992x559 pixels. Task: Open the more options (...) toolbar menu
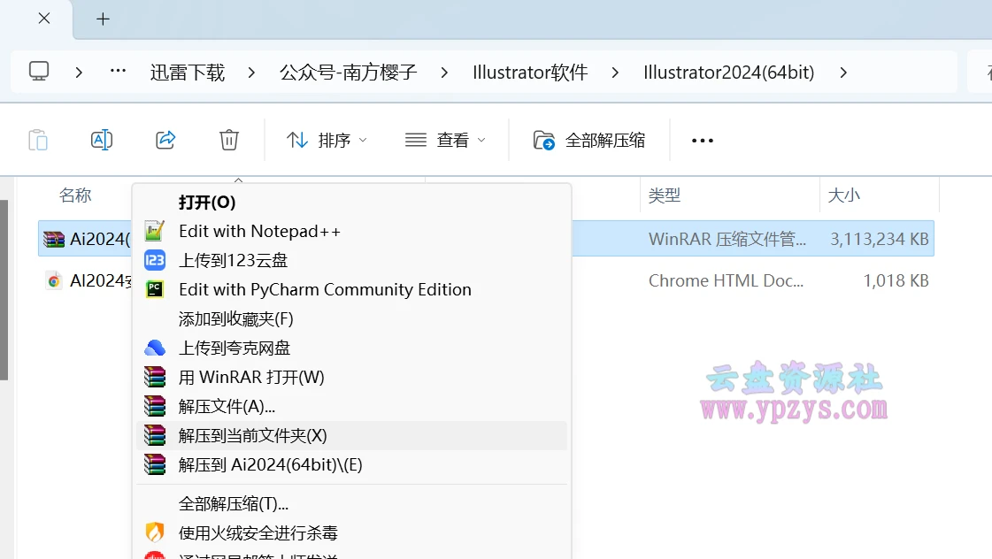click(702, 140)
